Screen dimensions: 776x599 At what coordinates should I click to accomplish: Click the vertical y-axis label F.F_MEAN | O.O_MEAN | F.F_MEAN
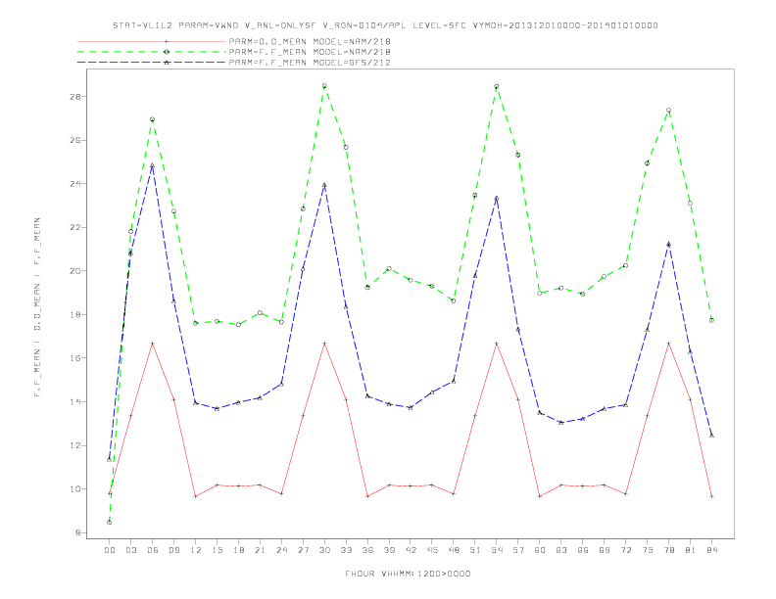pos(37,307)
